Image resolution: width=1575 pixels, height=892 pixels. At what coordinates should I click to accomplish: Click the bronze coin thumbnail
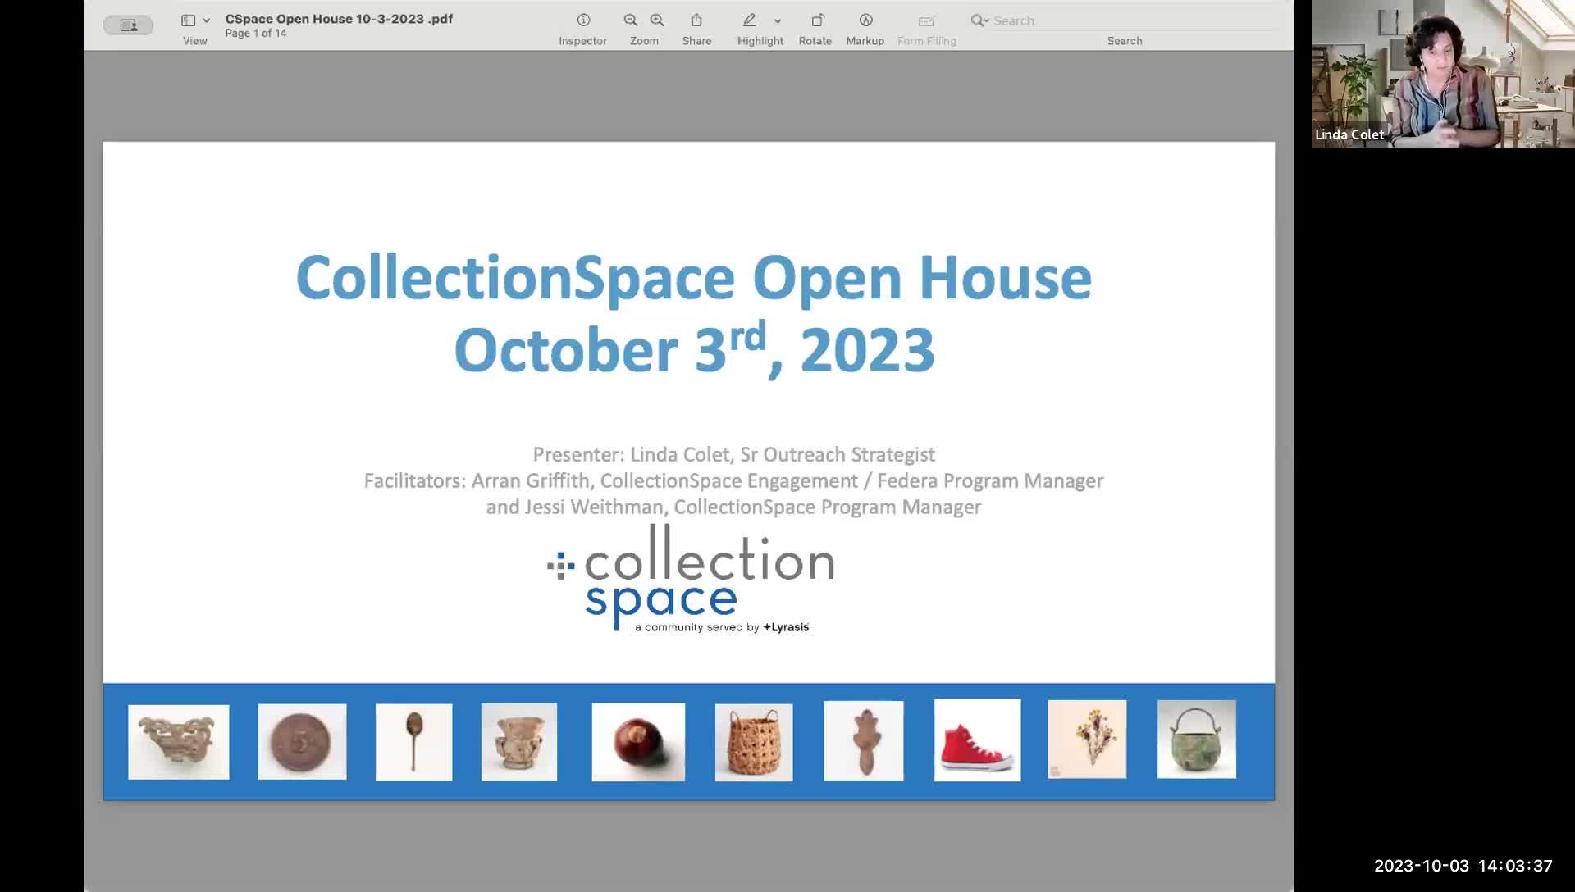(x=302, y=741)
